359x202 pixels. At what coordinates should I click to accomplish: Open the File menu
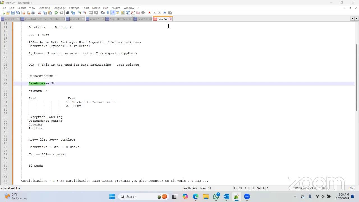(x=4, y=8)
